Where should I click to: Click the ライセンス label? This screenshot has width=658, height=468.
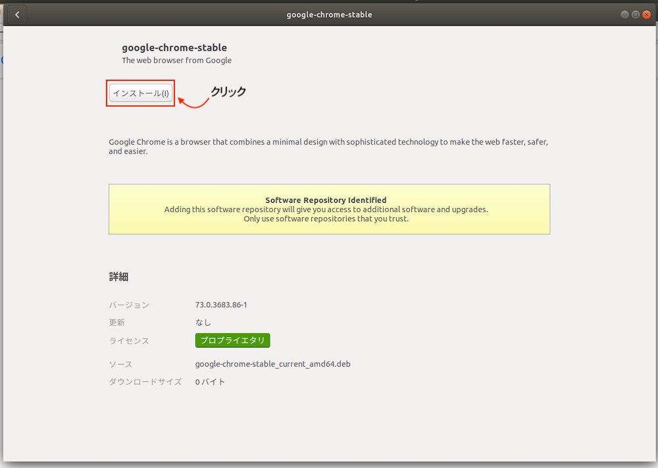(129, 341)
